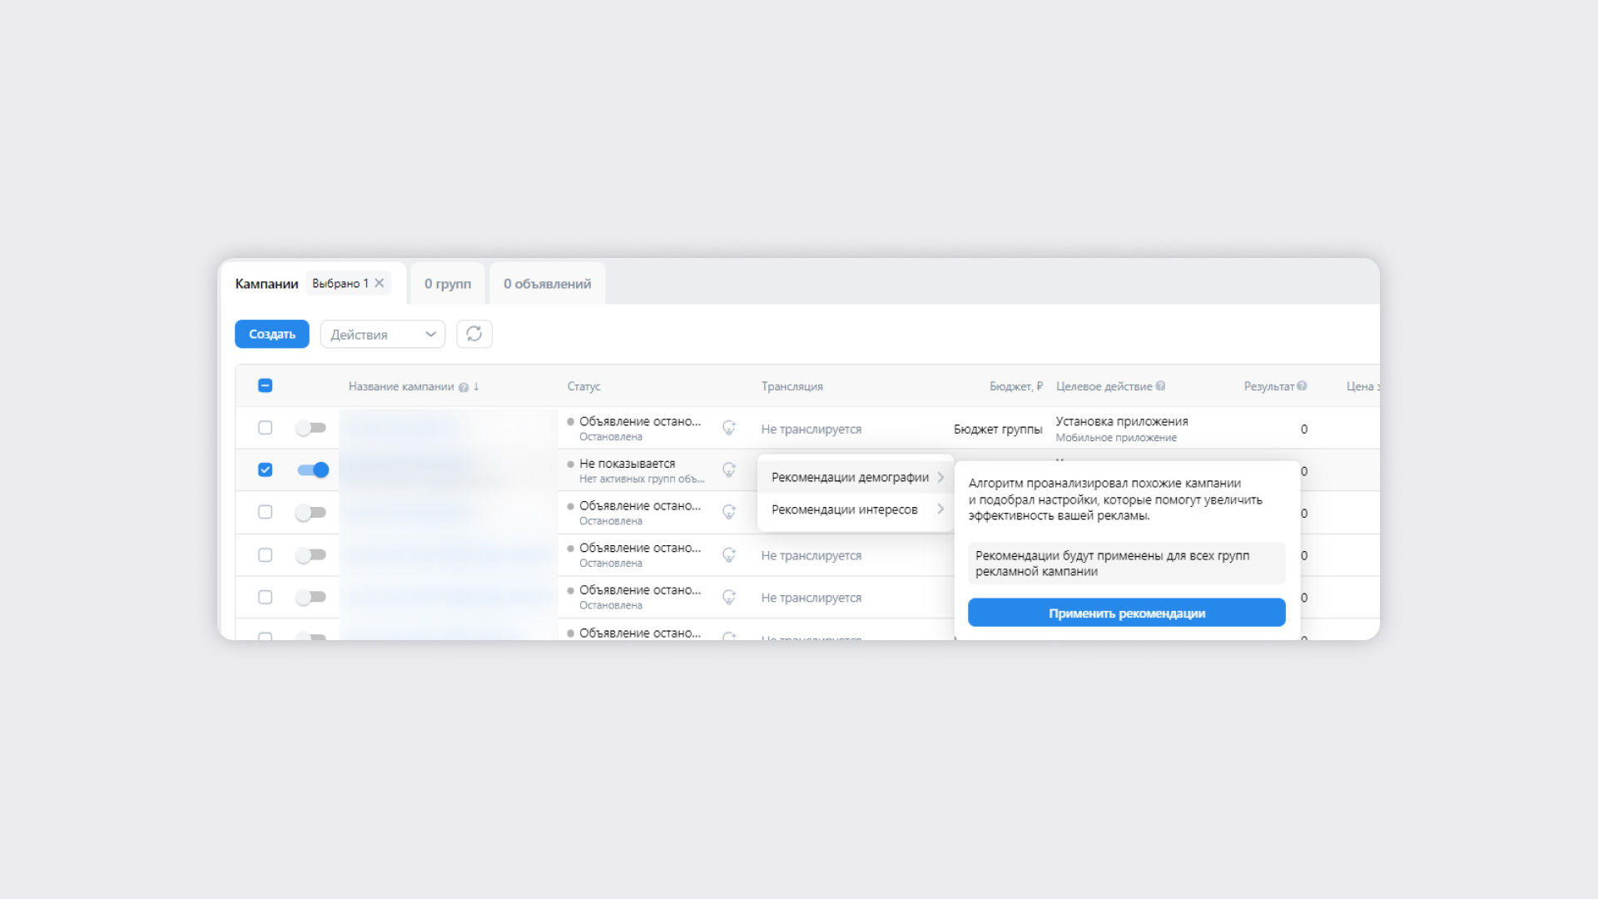The height and width of the screenshot is (899, 1598).
Task: Check the third campaign row checkbox
Action: [266, 512]
